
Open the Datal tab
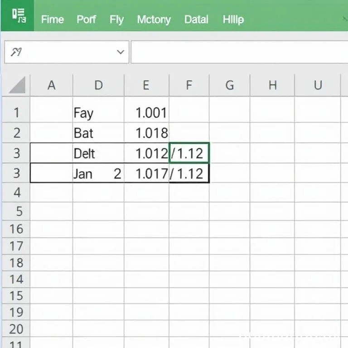coord(196,19)
